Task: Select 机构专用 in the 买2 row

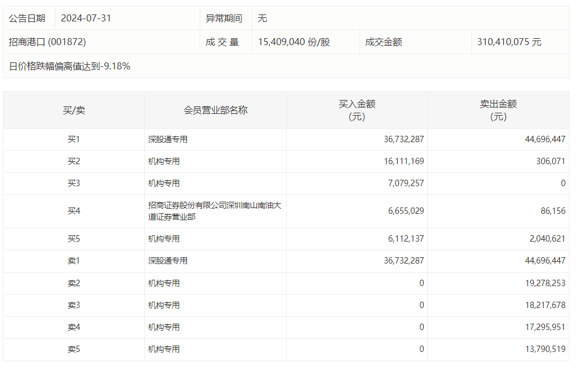Action: [164, 161]
